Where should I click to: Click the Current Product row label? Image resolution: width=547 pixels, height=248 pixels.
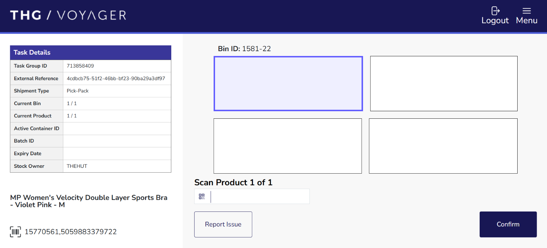click(x=33, y=116)
